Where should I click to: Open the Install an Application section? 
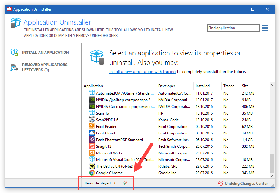pyautogui.click(x=45, y=52)
